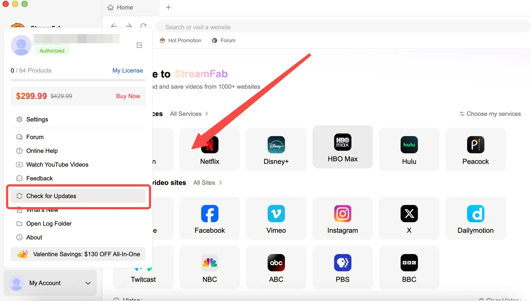Open the Netflix service tile

210,149
